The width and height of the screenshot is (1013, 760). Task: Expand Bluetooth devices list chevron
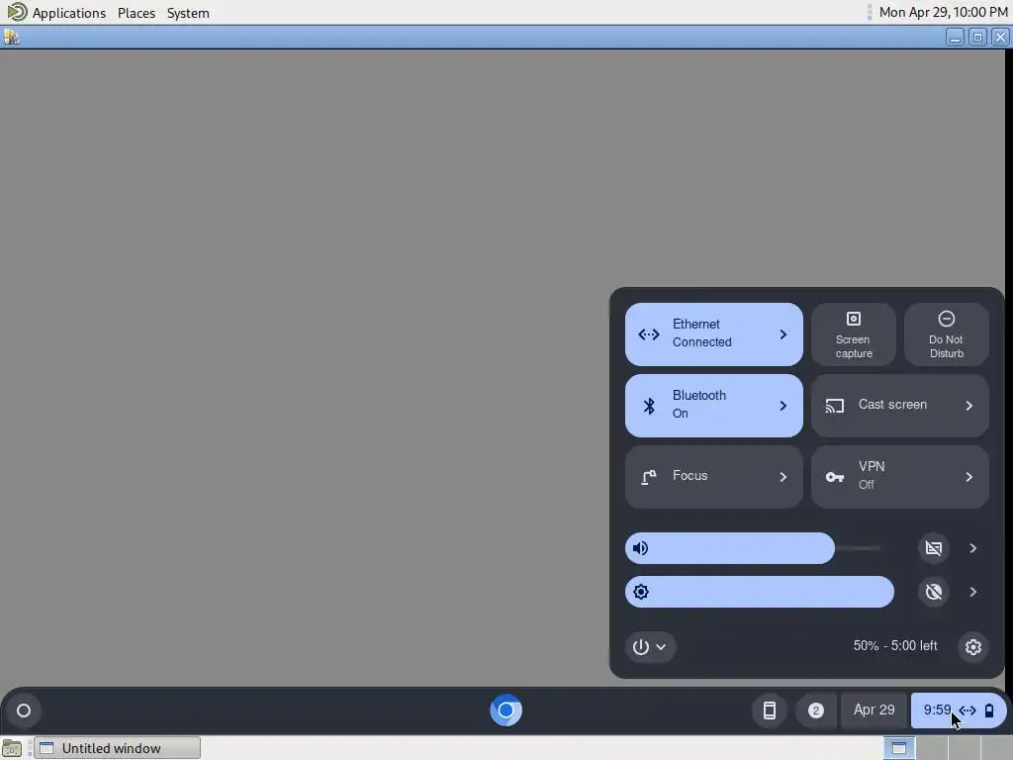pos(783,405)
